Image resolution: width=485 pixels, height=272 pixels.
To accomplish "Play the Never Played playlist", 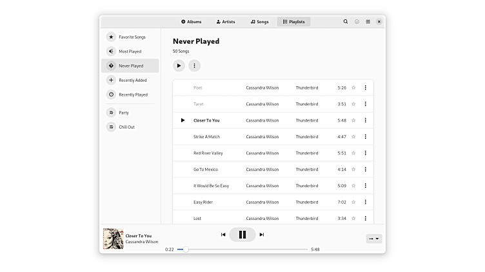I will (179, 66).
